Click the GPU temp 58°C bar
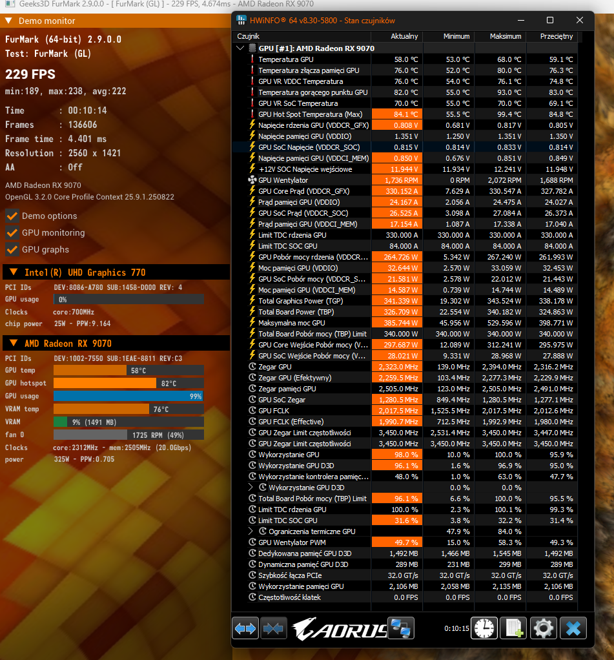Viewport: 614px width, 660px height. point(128,371)
